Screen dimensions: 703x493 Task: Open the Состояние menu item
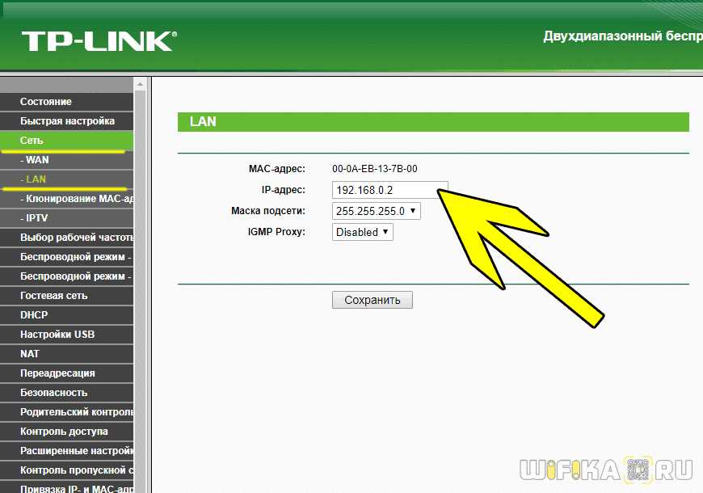click(x=67, y=102)
